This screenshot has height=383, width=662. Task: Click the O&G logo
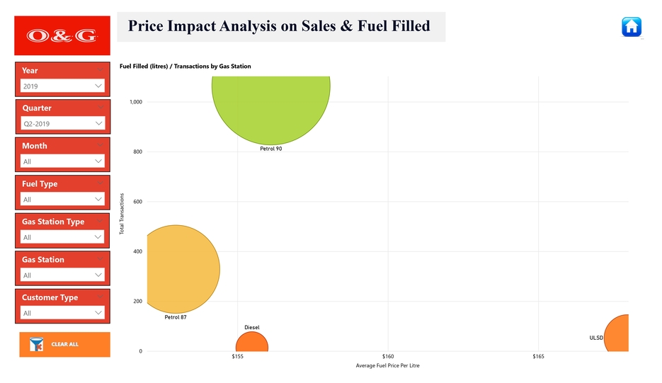click(62, 36)
